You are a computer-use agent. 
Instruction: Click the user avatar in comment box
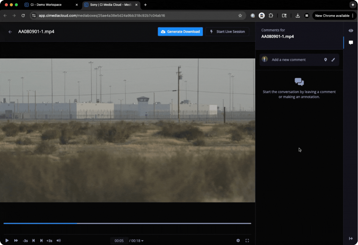click(x=265, y=59)
